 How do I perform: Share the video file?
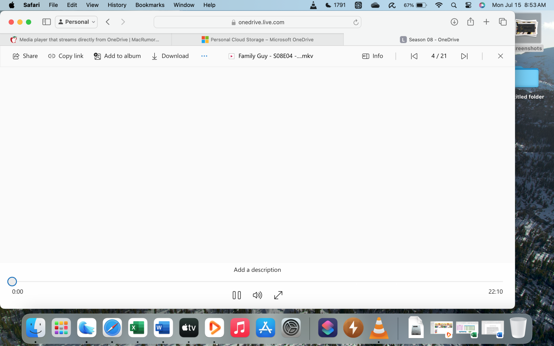pyautogui.click(x=25, y=56)
